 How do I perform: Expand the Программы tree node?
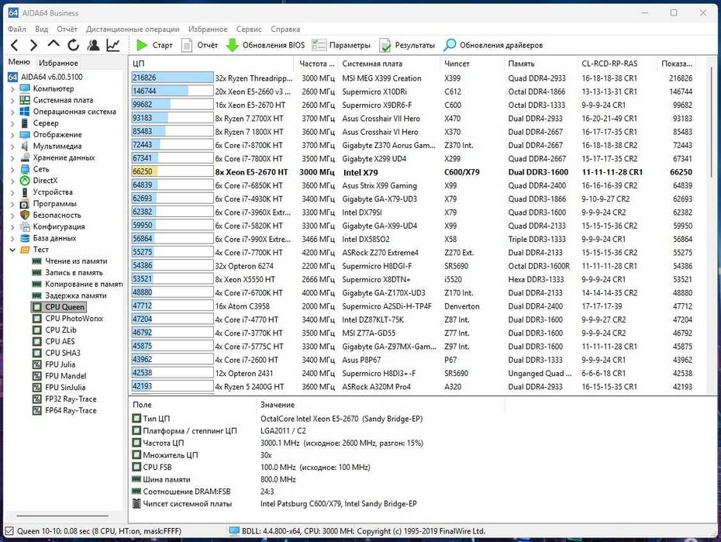(x=12, y=204)
